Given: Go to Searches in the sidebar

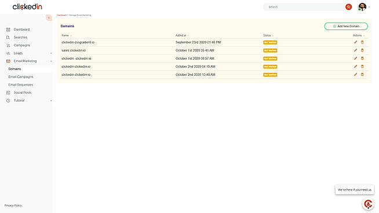Looking at the screenshot, I should tap(20, 38).
